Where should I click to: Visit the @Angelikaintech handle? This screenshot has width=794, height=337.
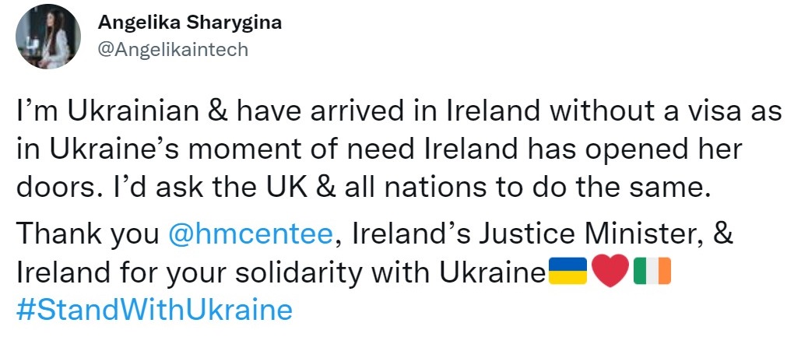(x=173, y=50)
